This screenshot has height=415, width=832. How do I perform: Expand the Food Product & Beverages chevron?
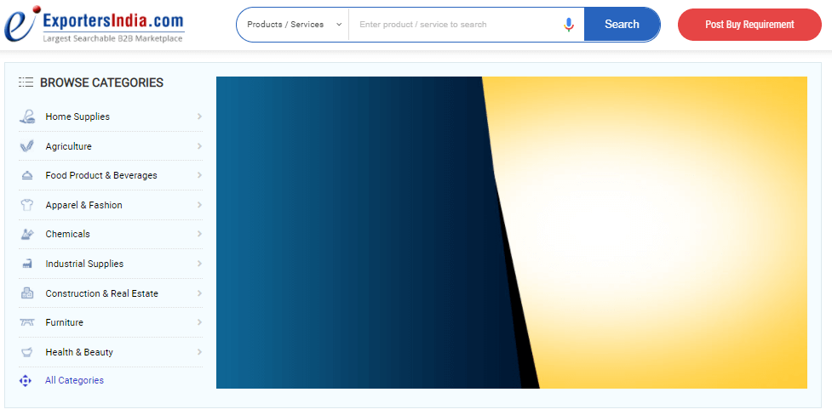pos(199,175)
